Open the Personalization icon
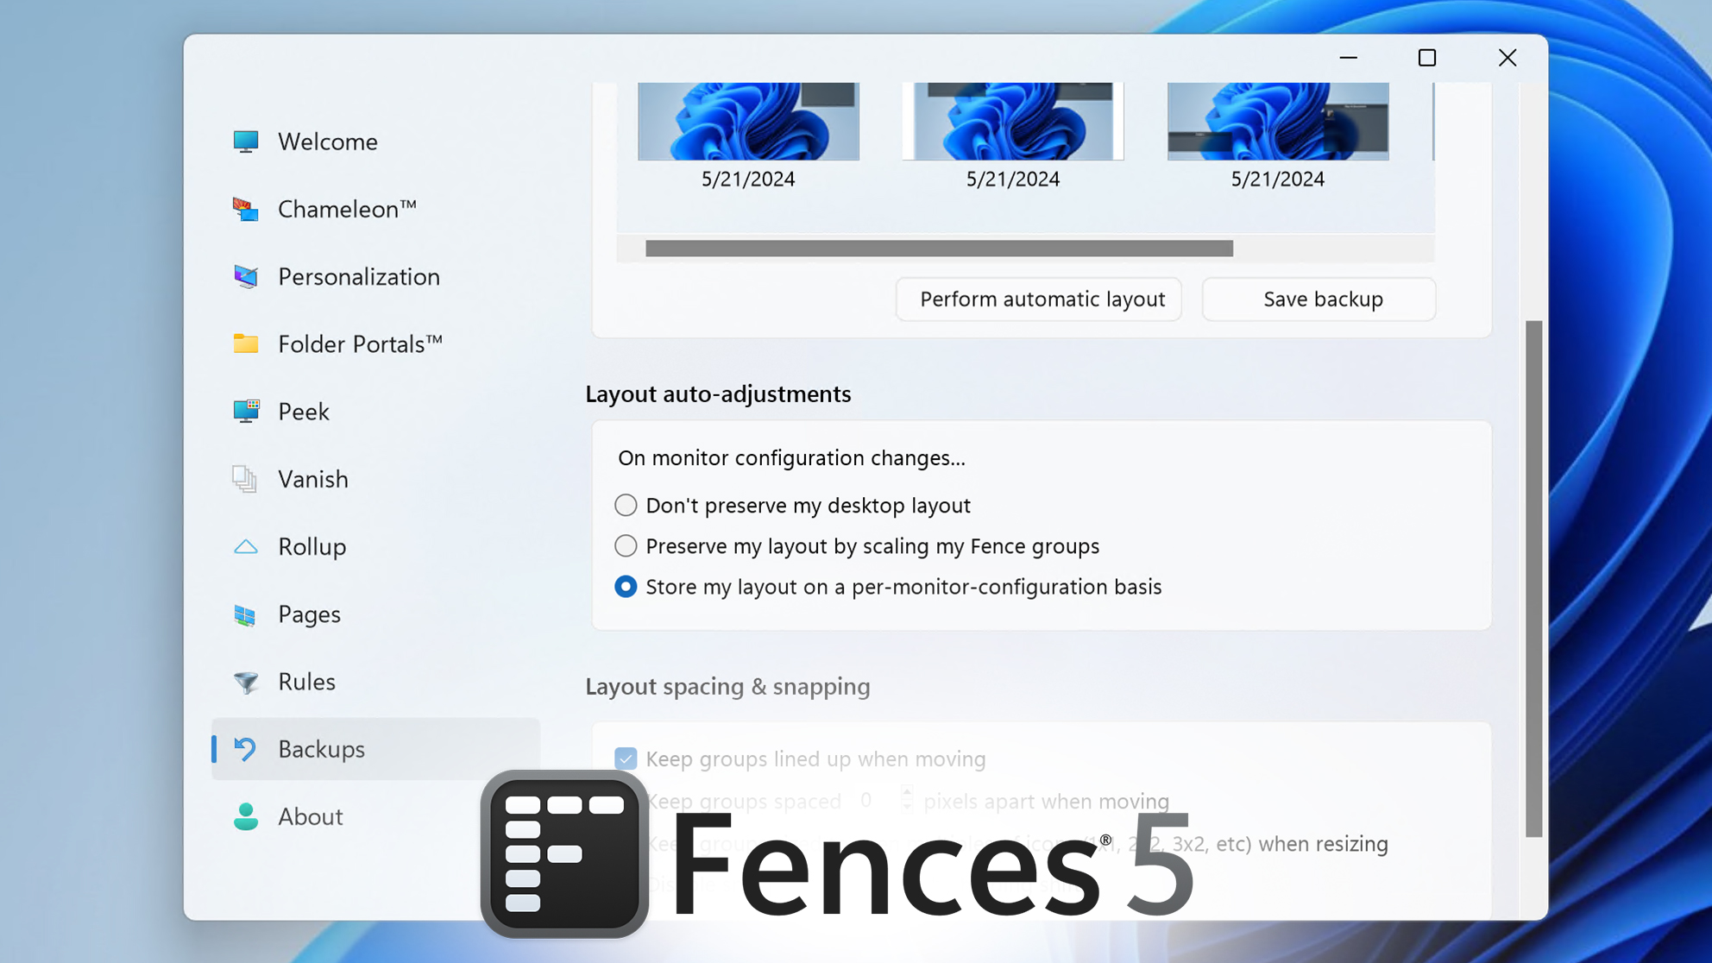1712x963 pixels. 246,276
